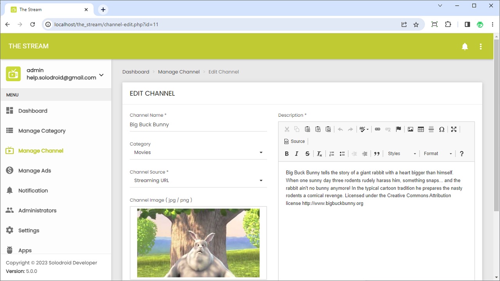Viewport: 500px width, 281px height.
Task: Insert an anchor with the flag icon
Action: click(398, 130)
